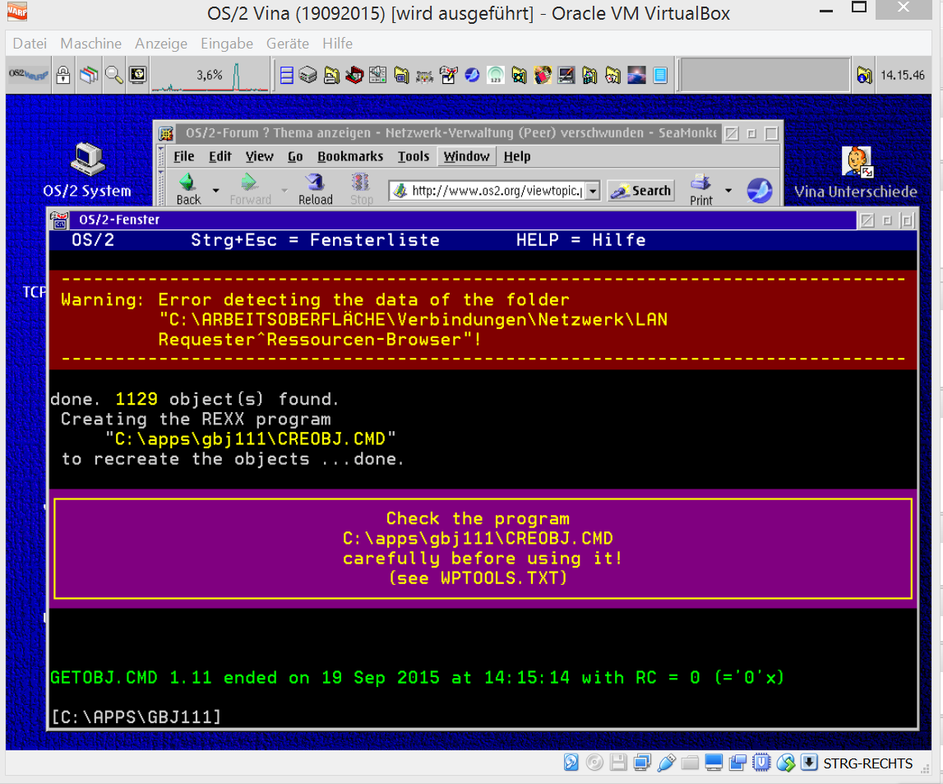Open the SeaMonkey Bookmarks menu
Viewport: 943px width, 784px height.
350,156
